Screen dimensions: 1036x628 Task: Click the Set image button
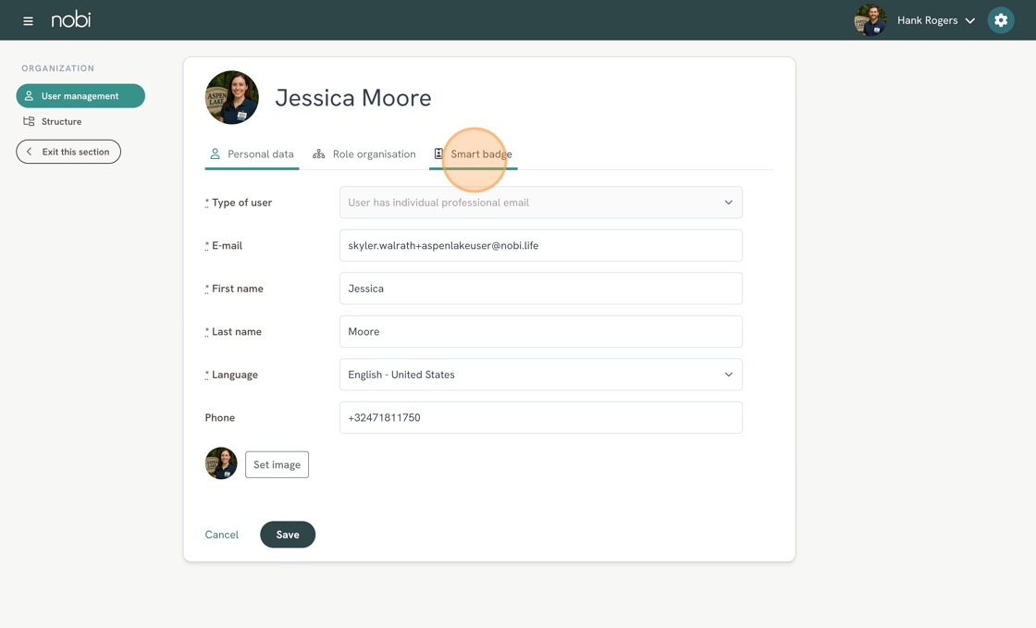pyautogui.click(x=277, y=464)
